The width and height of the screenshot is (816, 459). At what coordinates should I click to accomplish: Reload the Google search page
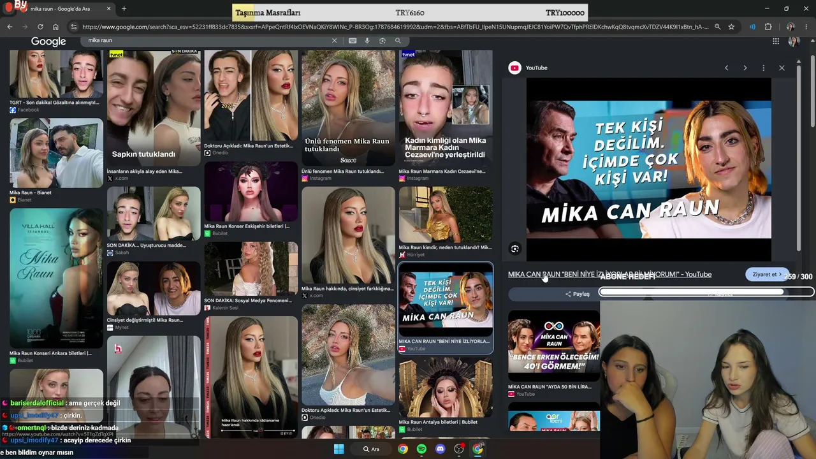(40, 27)
